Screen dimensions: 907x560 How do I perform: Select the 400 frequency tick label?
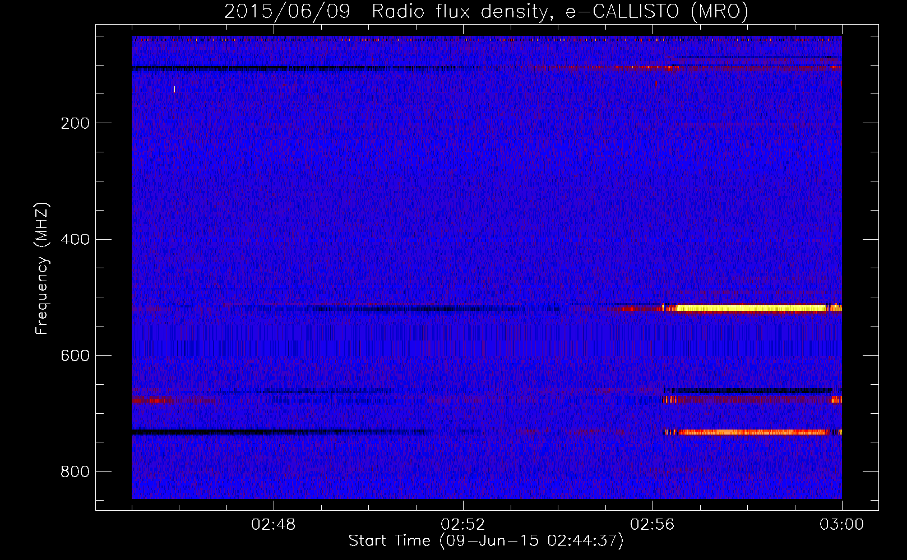click(75, 240)
